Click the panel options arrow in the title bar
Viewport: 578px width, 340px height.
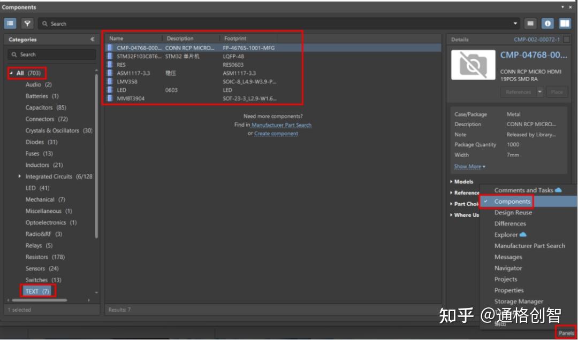(562, 7)
